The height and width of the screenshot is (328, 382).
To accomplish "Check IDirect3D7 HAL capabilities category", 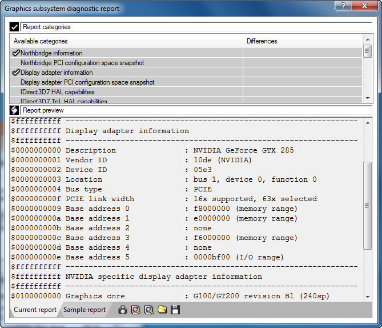I will 16,92.
